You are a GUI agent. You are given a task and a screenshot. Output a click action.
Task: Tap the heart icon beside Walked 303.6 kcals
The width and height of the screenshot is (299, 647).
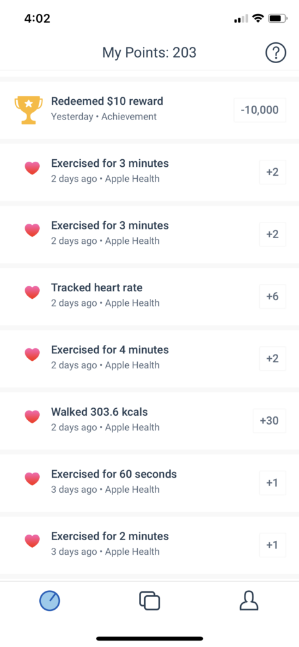[x=32, y=417]
